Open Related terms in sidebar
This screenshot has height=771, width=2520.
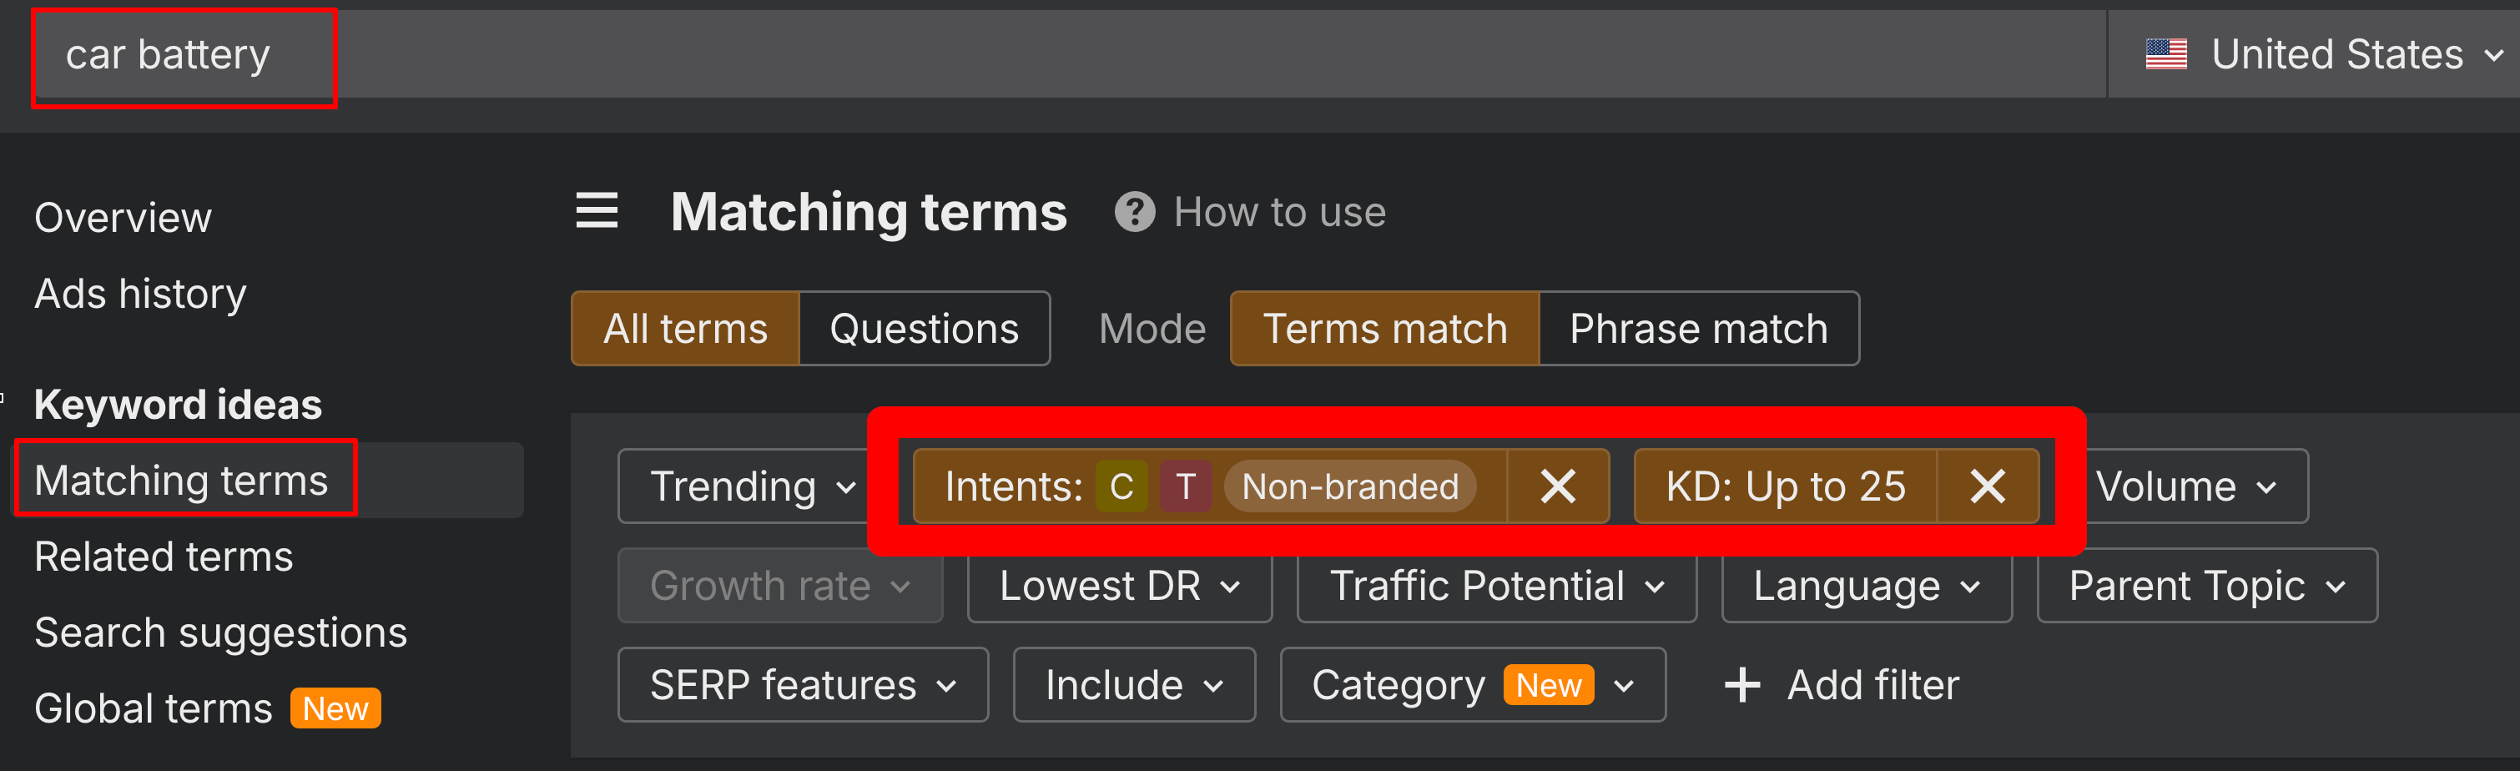[x=164, y=557]
